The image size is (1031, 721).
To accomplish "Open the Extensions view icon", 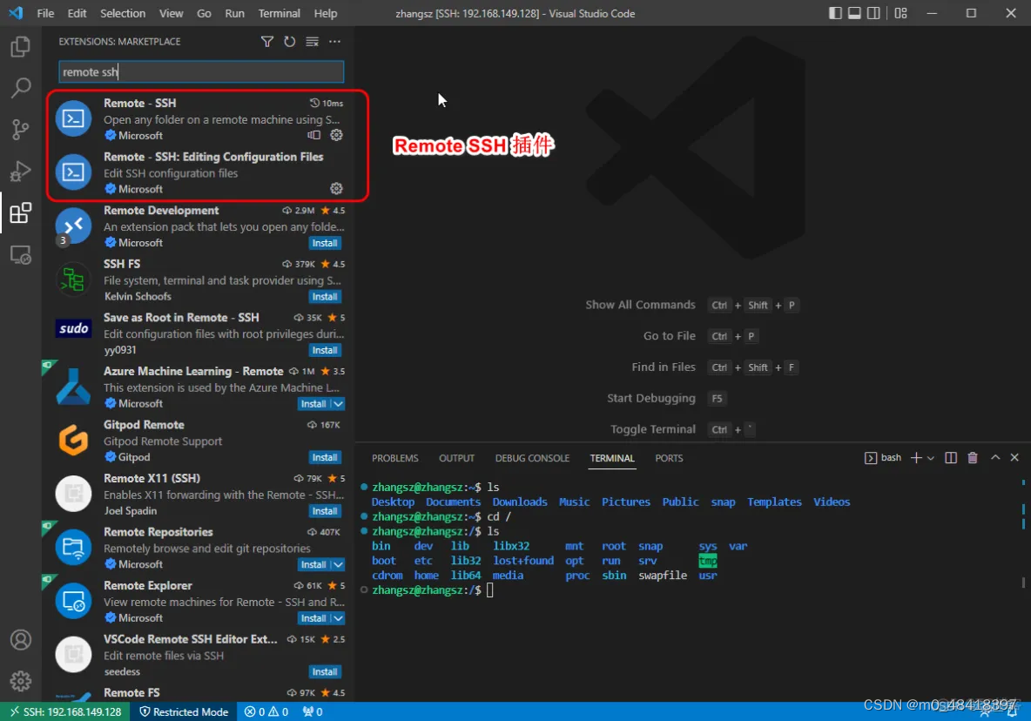I will (x=20, y=213).
